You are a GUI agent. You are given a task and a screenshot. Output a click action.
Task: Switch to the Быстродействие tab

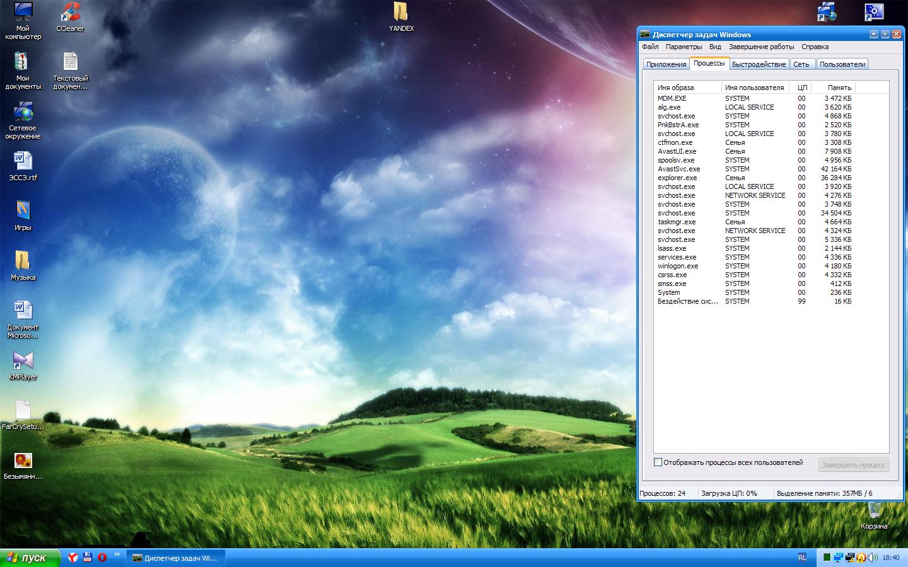coord(759,64)
